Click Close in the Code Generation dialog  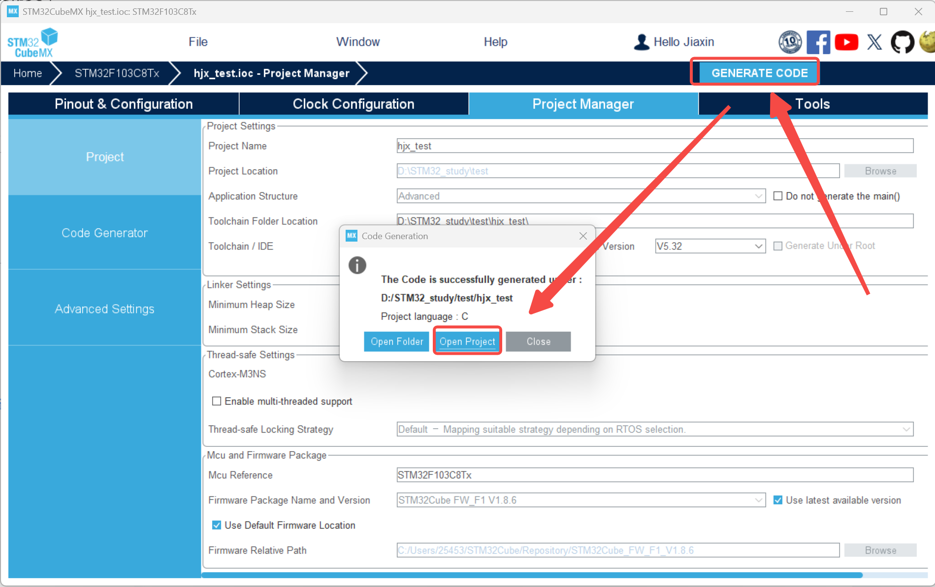pyautogui.click(x=539, y=341)
